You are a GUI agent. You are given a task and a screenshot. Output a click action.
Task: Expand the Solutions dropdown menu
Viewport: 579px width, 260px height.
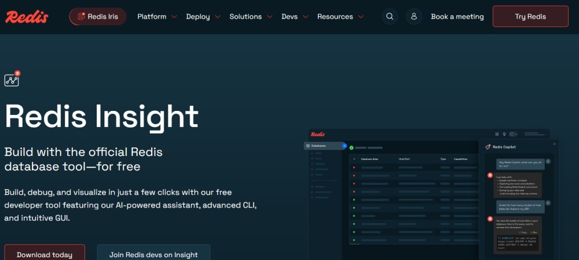(x=251, y=17)
